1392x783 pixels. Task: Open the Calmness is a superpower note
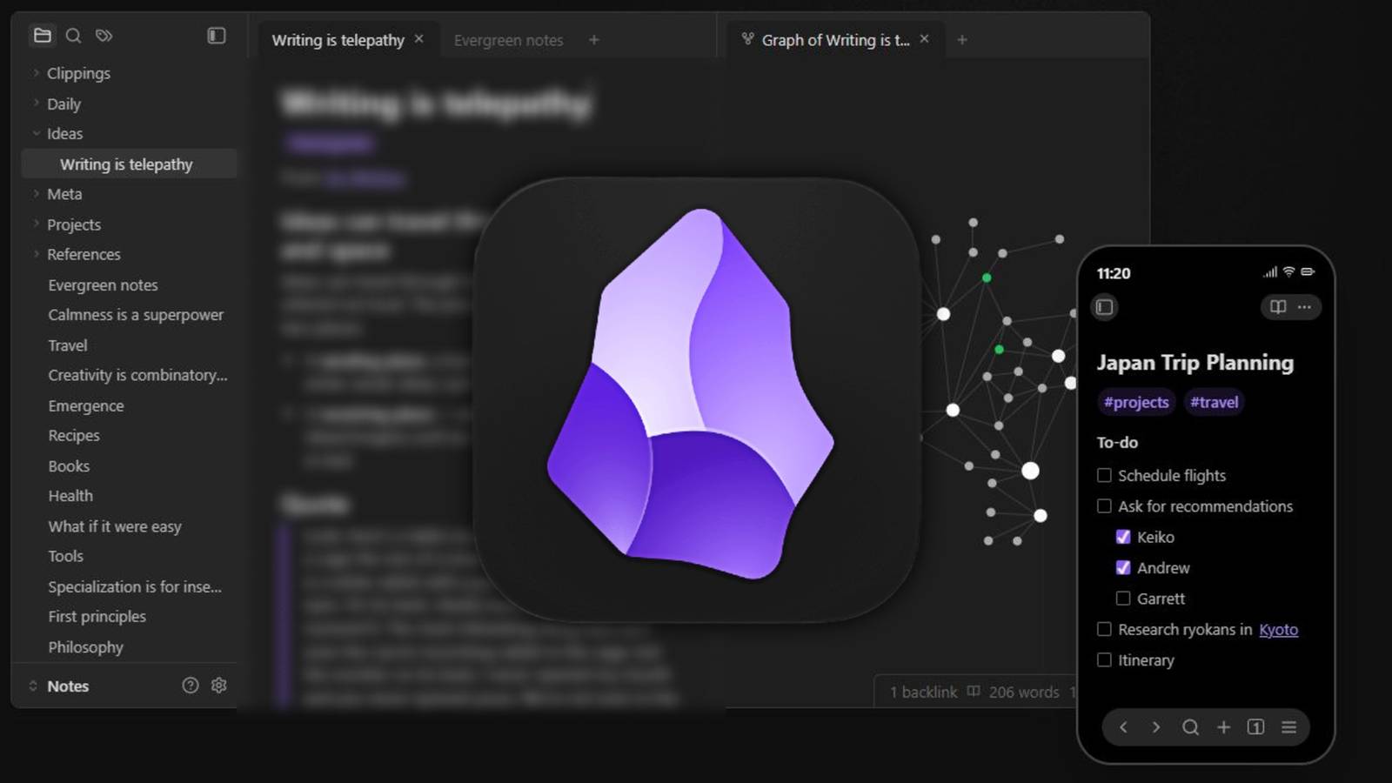[x=136, y=315]
